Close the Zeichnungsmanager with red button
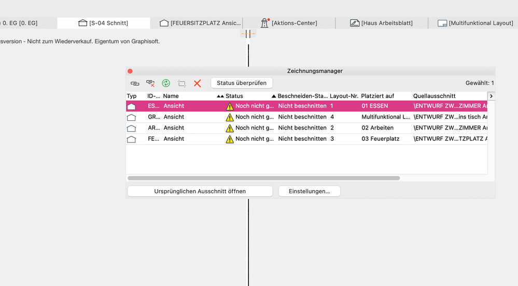The width and height of the screenshot is (518, 286). [x=130, y=71]
